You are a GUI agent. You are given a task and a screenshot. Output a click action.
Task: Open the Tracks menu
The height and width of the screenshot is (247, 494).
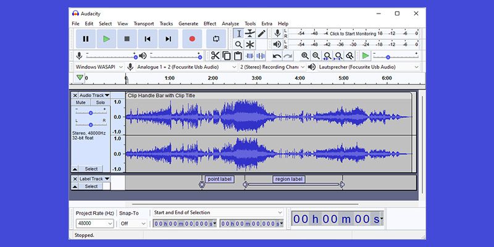point(166,23)
